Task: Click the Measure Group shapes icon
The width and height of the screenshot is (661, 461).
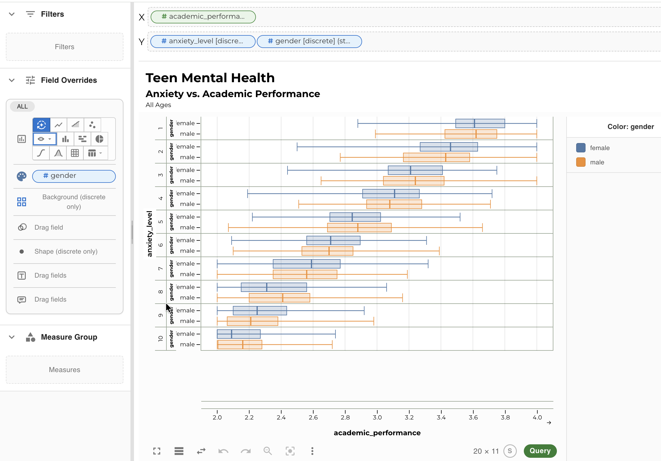Action: click(30, 337)
